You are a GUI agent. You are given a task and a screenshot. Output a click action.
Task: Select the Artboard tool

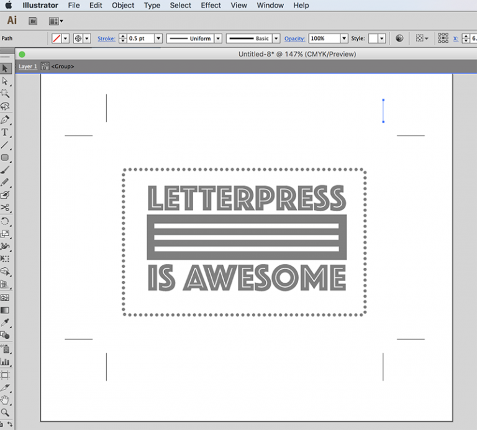(x=5, y=375)
